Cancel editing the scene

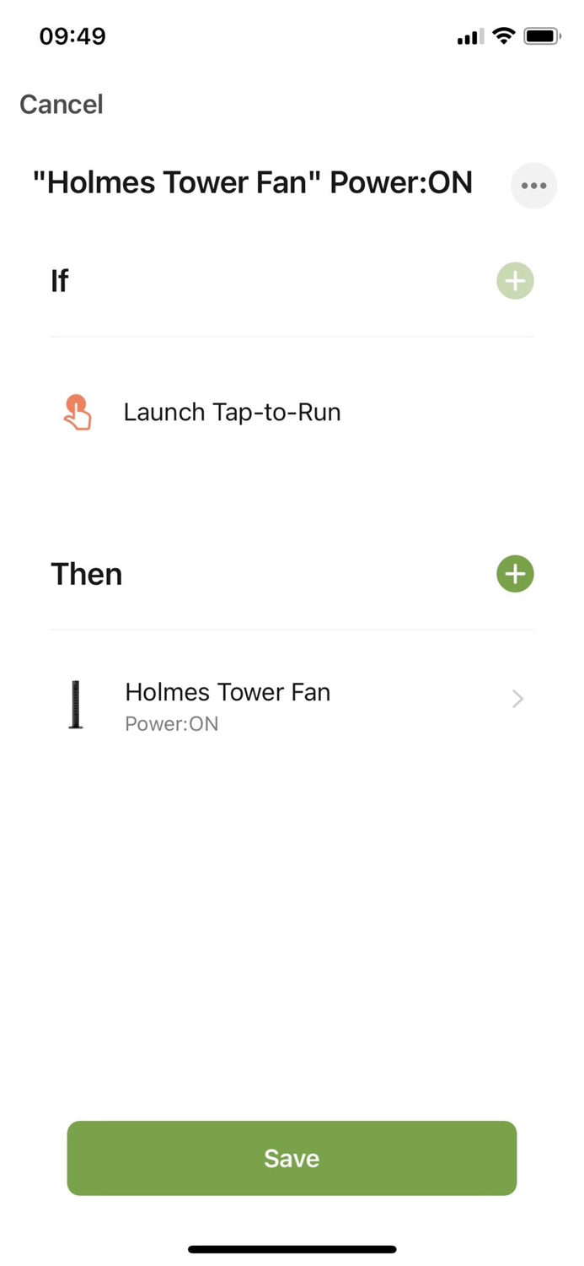pyautogui.click(x=61, y=104)
